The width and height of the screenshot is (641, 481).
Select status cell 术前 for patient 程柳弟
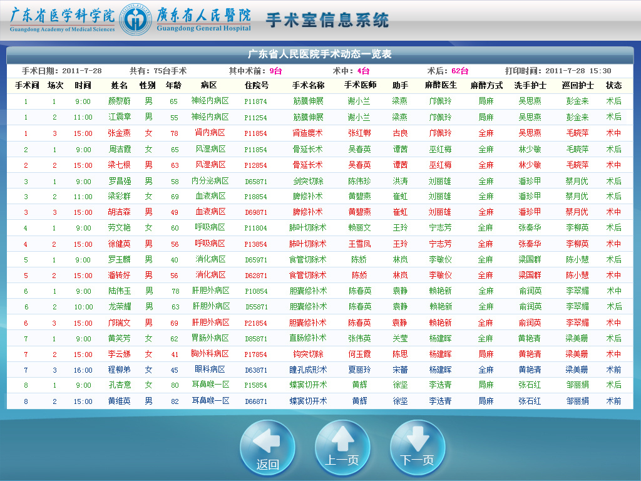click(615, 370)
